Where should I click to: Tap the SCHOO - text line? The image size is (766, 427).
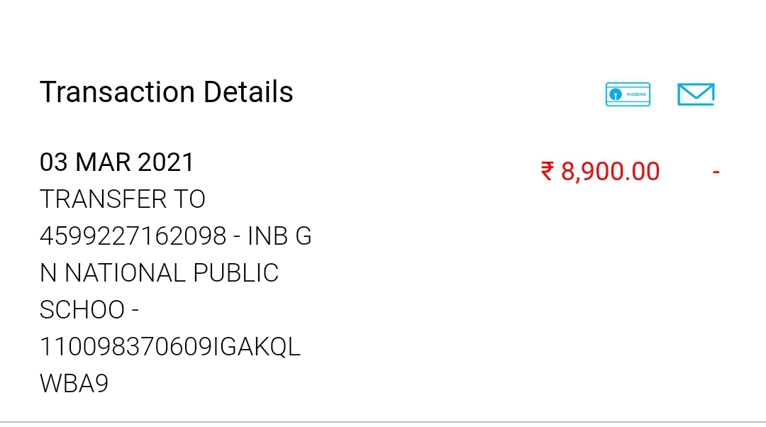[89, 310]
